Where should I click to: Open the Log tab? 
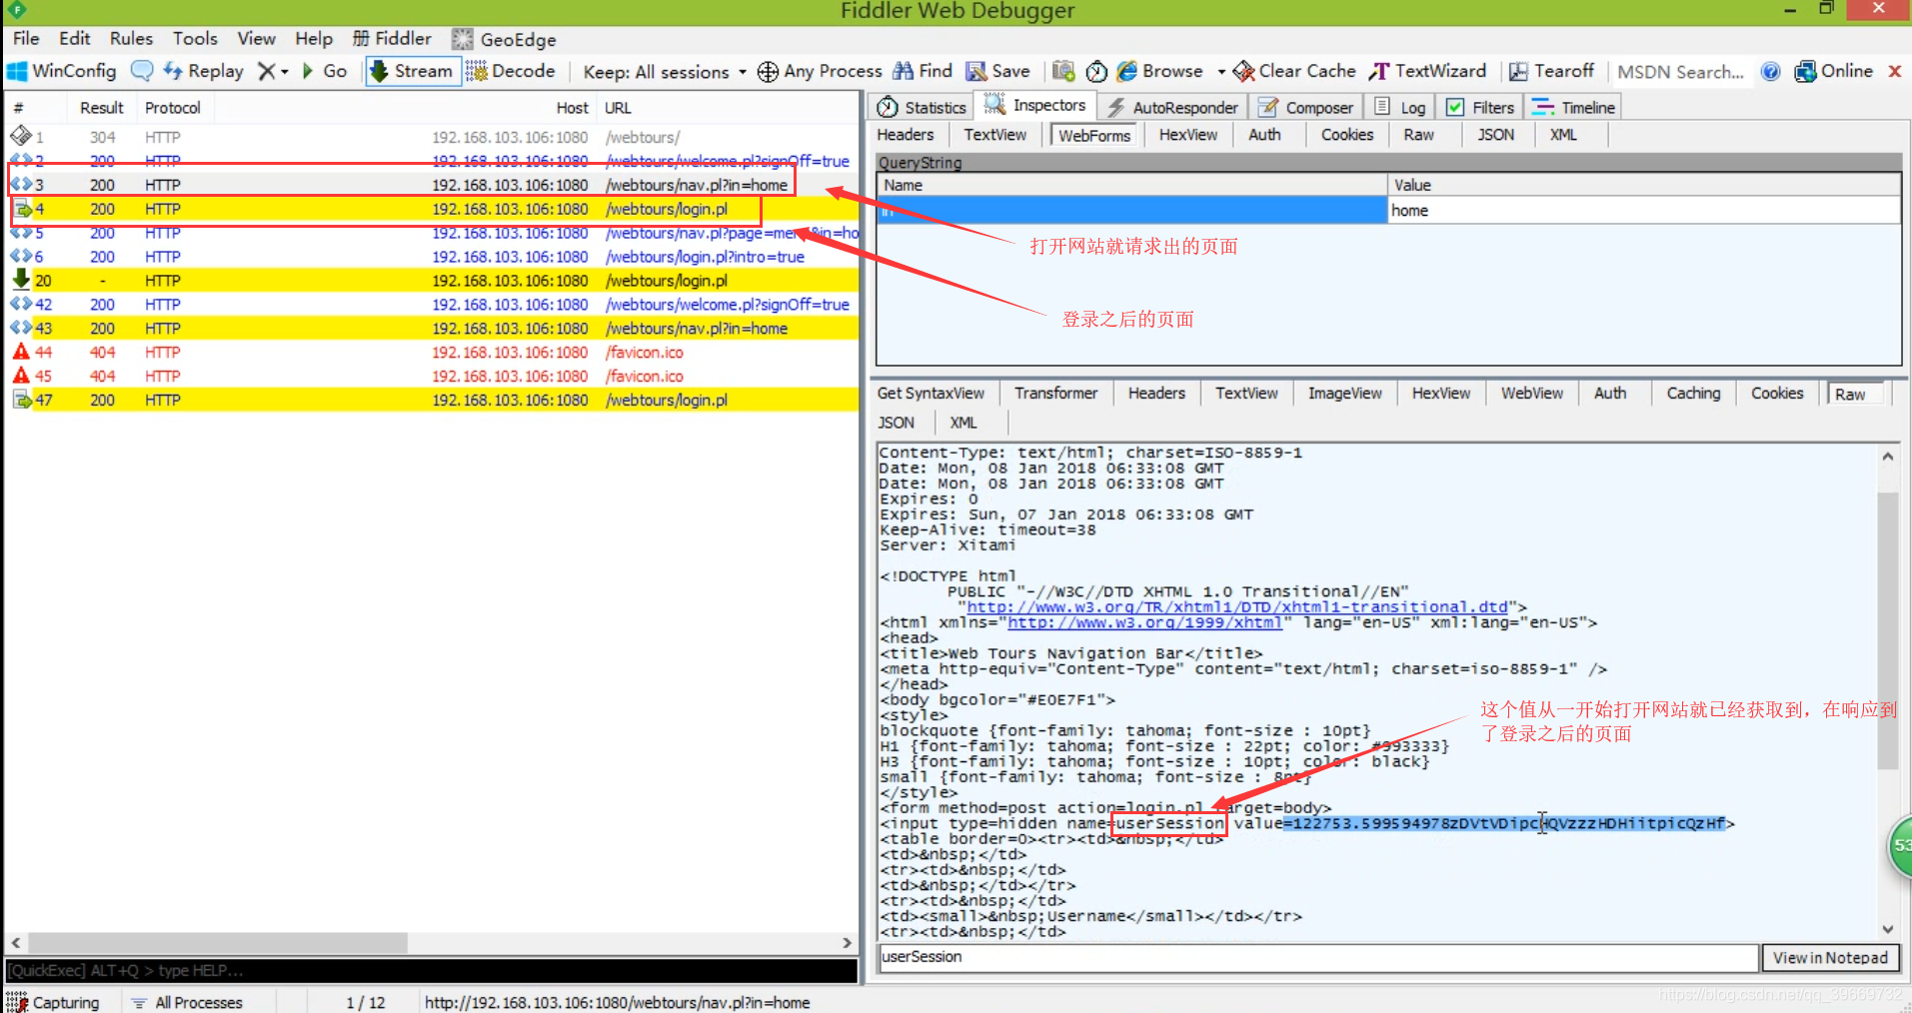tap(1400, 107)
